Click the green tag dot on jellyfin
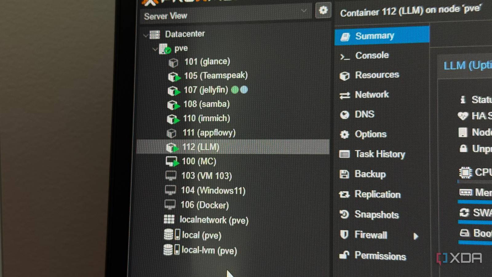This screenshot has width=492, height=277. (235, 90)
